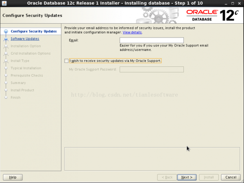Click the Install Product step label
This screenshot has width=244, height=183.
tap(22, 90)
